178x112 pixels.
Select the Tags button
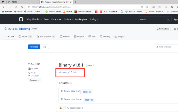pos(44,47)
